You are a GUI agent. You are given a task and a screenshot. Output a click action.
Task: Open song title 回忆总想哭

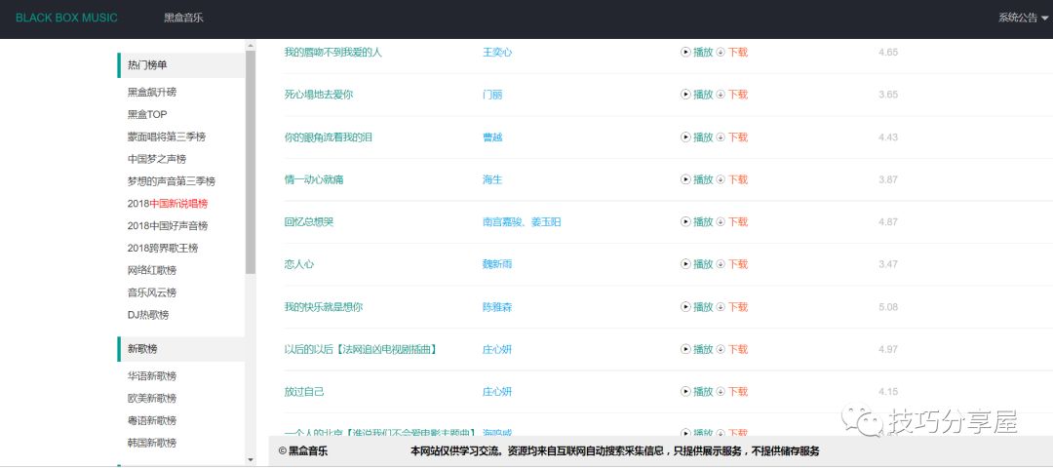[309, 221]
